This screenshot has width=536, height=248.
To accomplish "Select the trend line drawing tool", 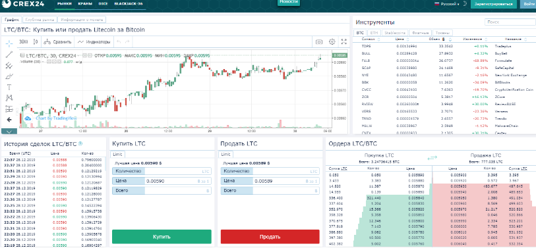I will [x=9, y=54].
